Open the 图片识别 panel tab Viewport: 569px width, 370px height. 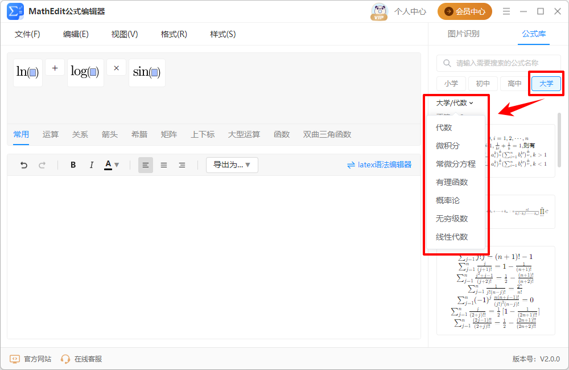(x=463, y=34)
